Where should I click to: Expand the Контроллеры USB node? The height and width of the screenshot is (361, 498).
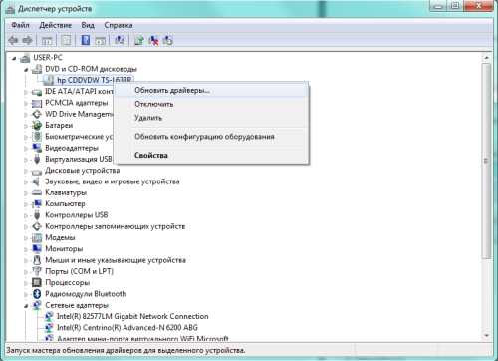(26, 215)
